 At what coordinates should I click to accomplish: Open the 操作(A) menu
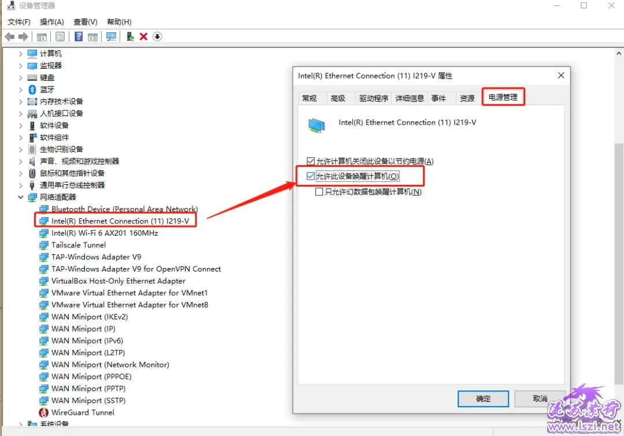(x=52, y=22)
